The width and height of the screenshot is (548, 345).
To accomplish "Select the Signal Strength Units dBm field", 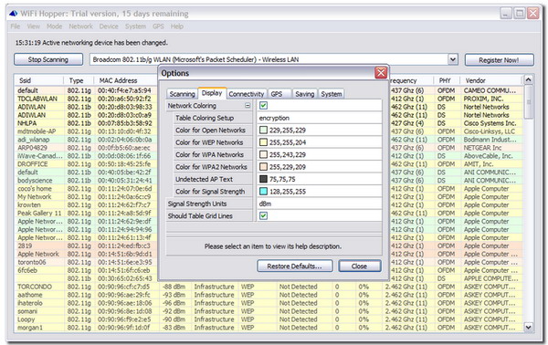I will (319, 204).
